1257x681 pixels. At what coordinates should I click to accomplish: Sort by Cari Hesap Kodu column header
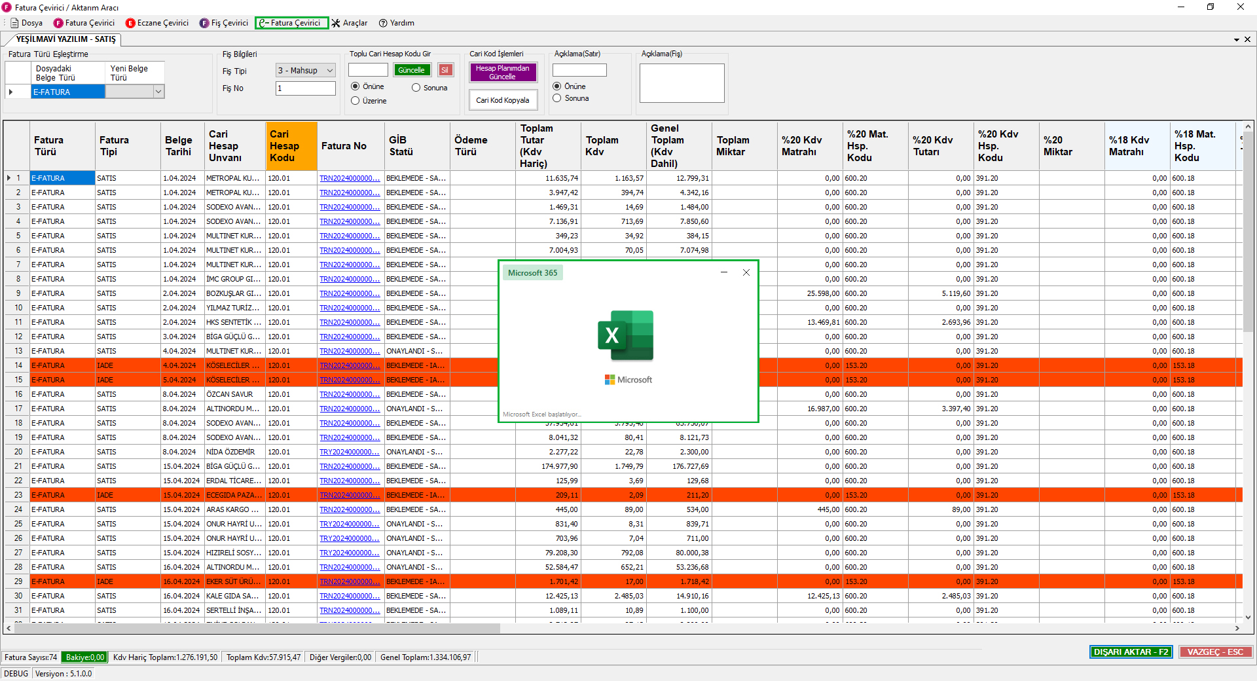[x=291, y=145]
